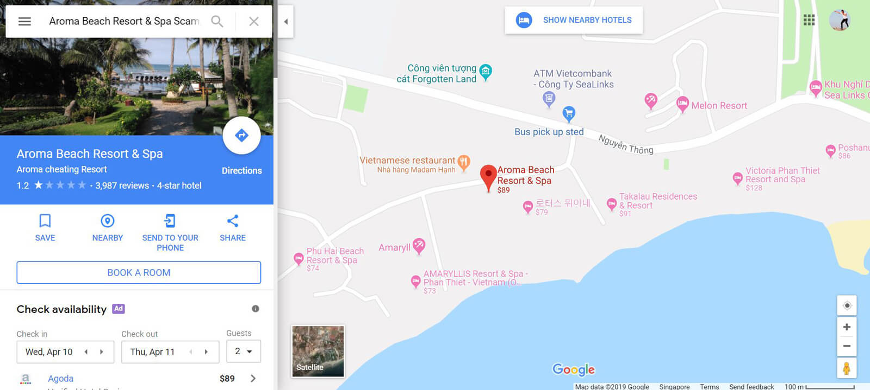Image resolution: width=870 pixels, height=390 pixels.
Task: Send to your phone icon
Action: click(170, 221)
